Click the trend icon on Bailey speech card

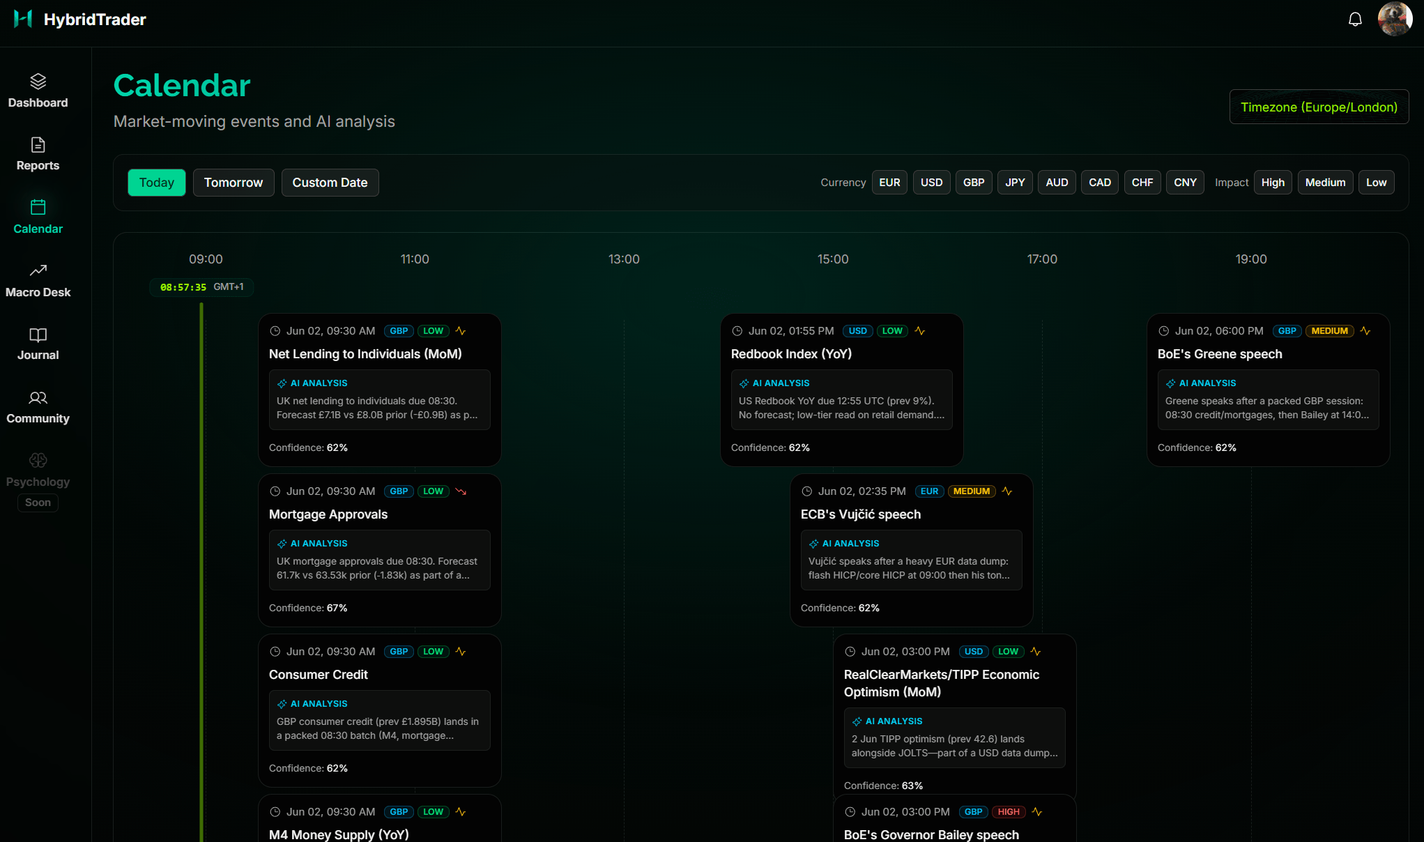pos(1037,812)
